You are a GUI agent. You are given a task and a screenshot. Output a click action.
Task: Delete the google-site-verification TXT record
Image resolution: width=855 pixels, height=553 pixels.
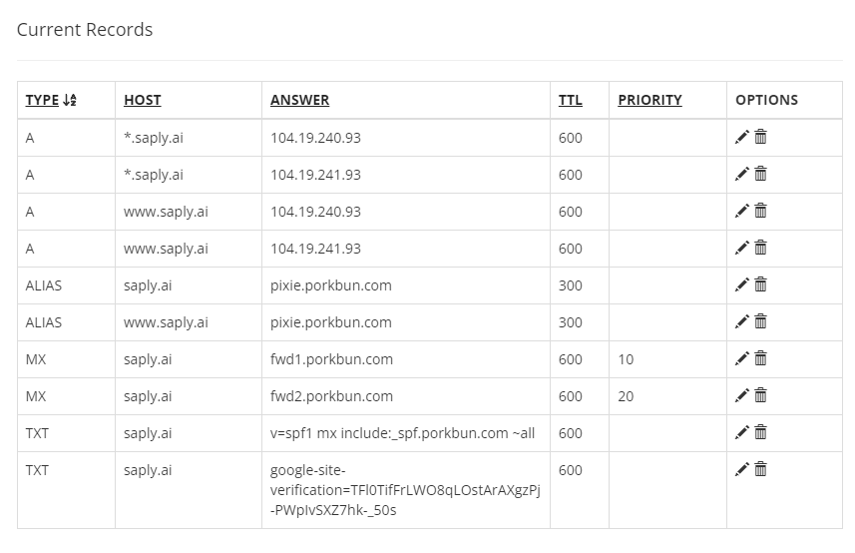click(760, 470)
